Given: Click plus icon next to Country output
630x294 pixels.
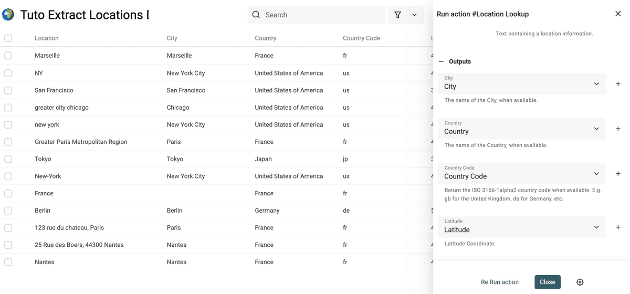Looking at the screenshot, I should (618, 129).
